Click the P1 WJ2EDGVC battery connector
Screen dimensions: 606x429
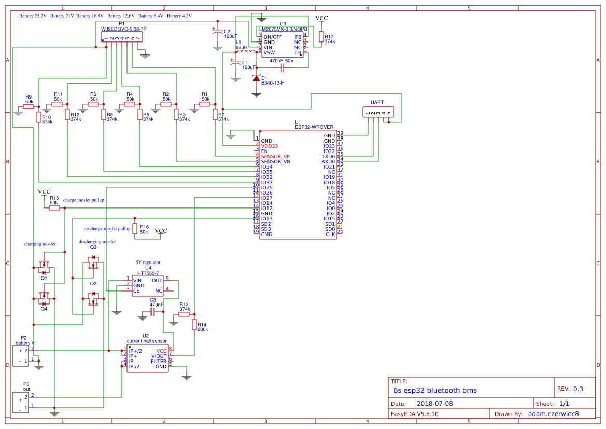coord(122,37)
